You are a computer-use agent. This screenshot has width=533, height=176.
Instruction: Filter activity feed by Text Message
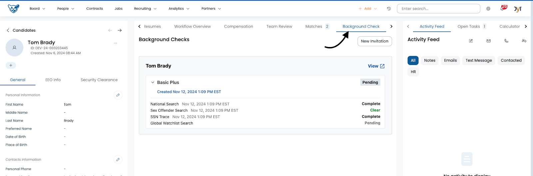[479, 60]
